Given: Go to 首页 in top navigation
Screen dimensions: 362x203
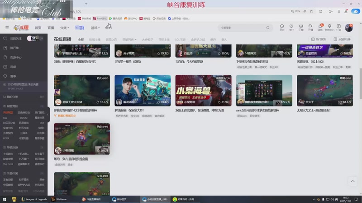Looking at the screenshot, I should tap(38, 28).
